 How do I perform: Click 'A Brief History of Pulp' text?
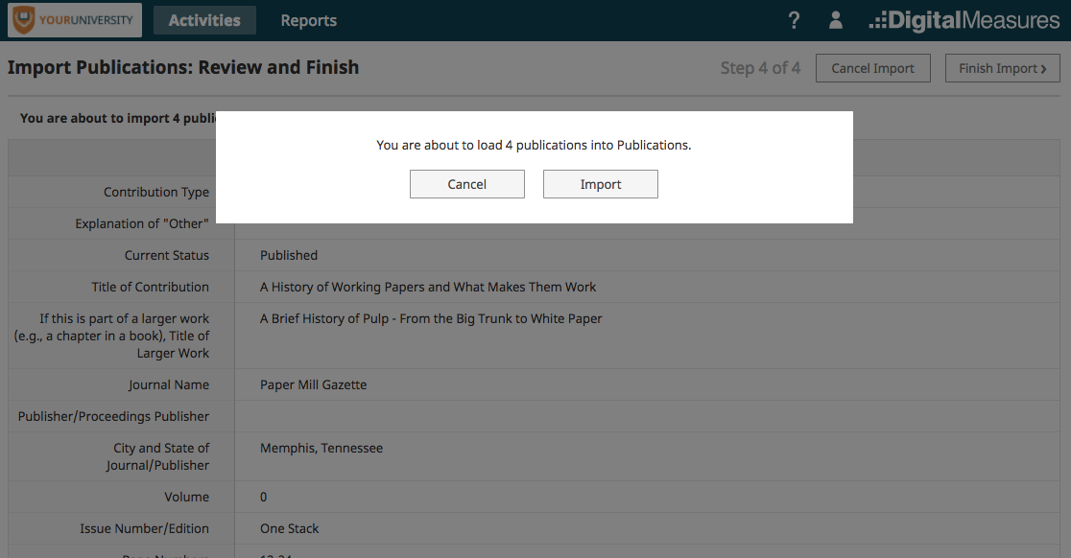[x=431, y=318]
